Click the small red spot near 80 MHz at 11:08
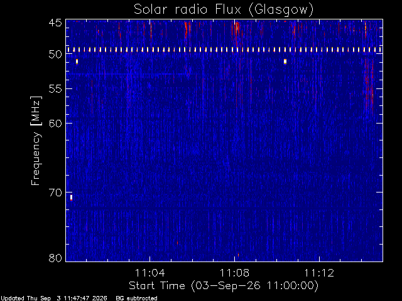The height and width of the screenshot is (301, 402). 239,255
